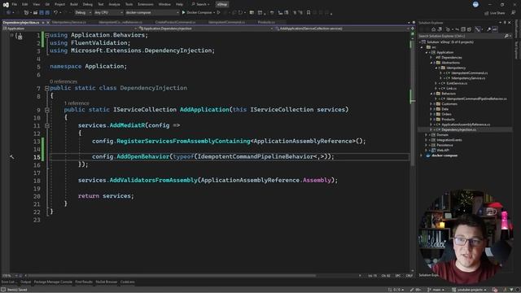Click the Live Share button
Image resolution: width=521 pixels, height=293 pixels.
point(495,13)
